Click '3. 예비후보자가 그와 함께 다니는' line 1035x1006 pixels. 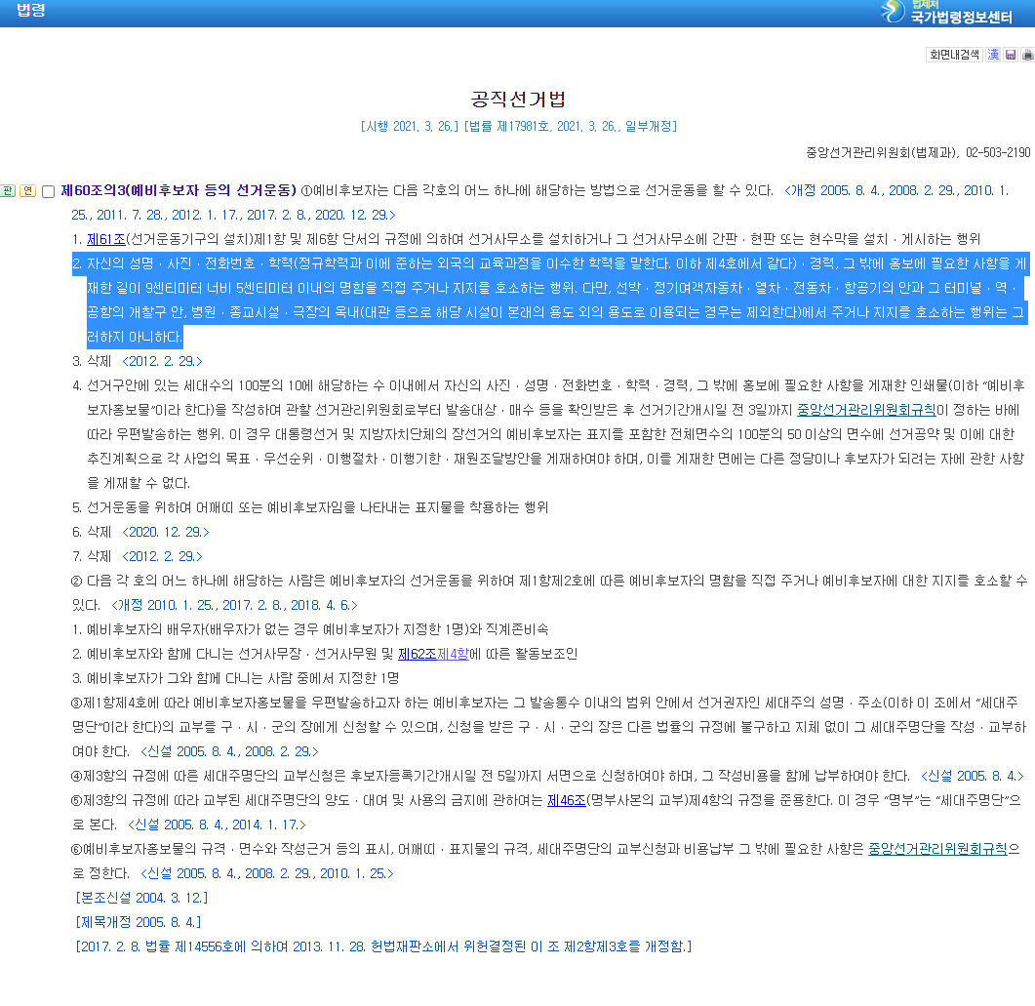(x=236, y=678)
